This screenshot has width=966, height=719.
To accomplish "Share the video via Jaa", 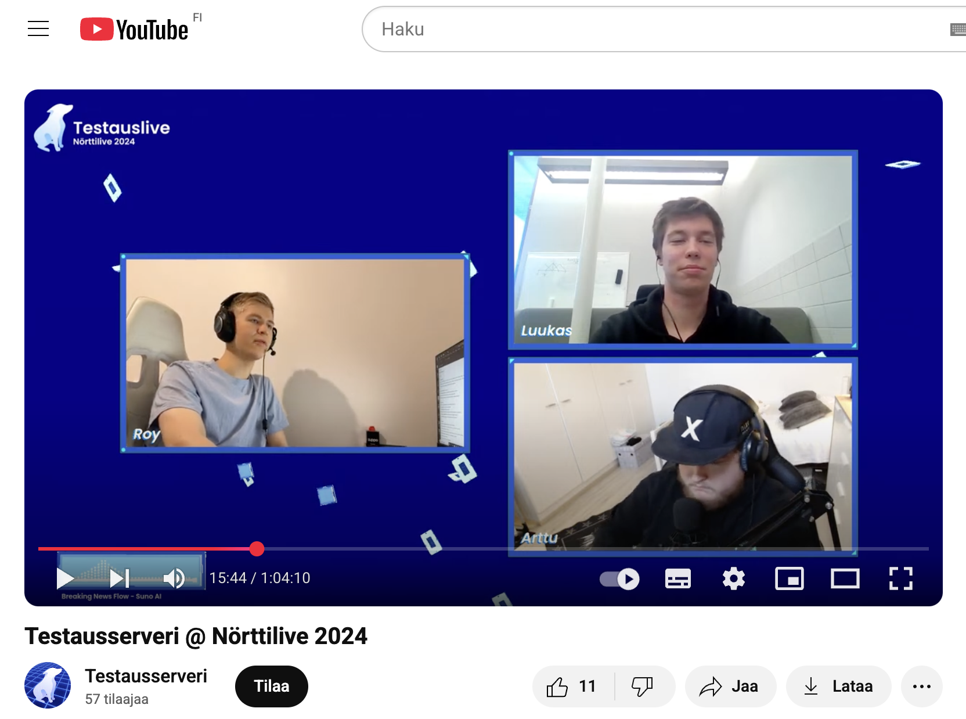I will tap(730, 686).
